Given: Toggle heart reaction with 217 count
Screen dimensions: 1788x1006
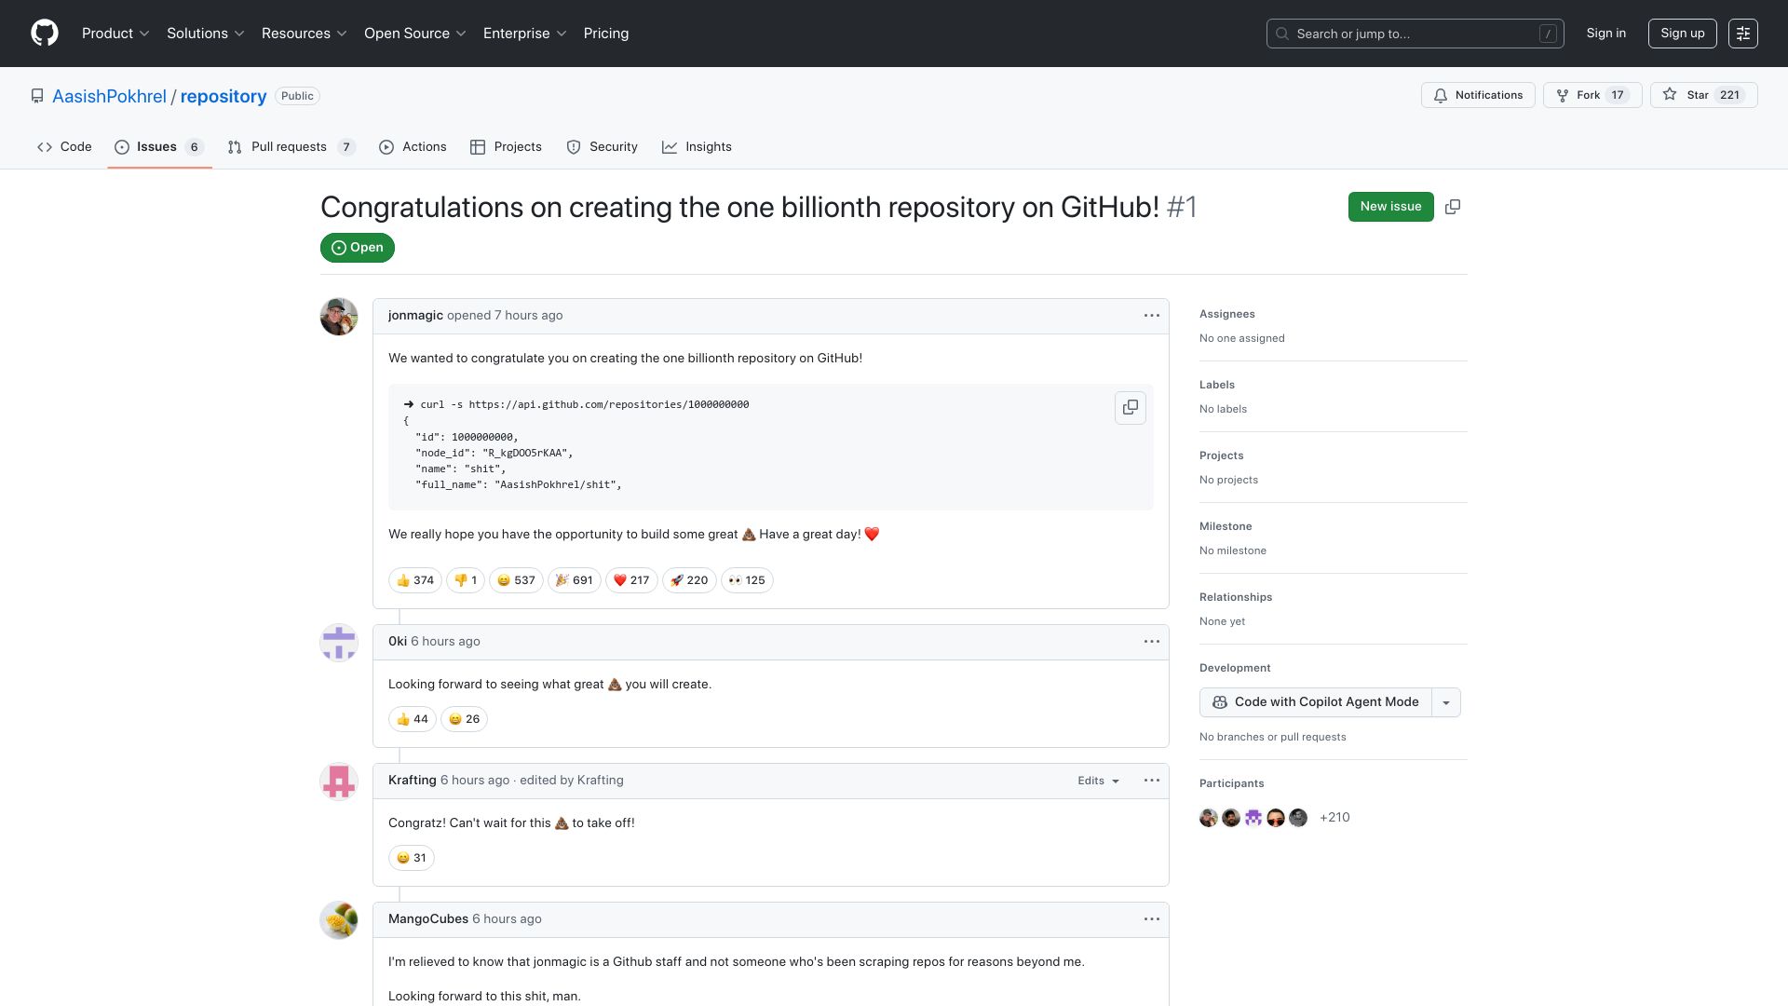Looking at the screenshot, I should pos(631,580).
